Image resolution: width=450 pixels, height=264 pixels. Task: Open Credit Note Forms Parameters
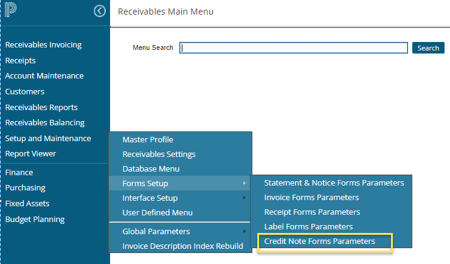pos(319,241)
